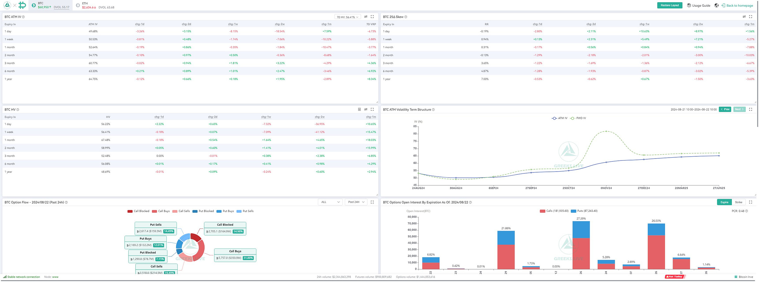Toggle Call Buys in option flow legend
The width and height of the screenshot is (759, 282).
(161, 211)
